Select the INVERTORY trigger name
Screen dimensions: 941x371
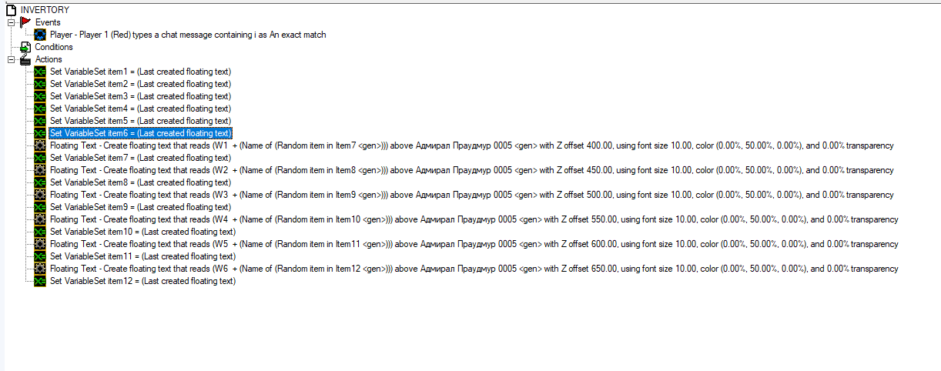(45, 10)
